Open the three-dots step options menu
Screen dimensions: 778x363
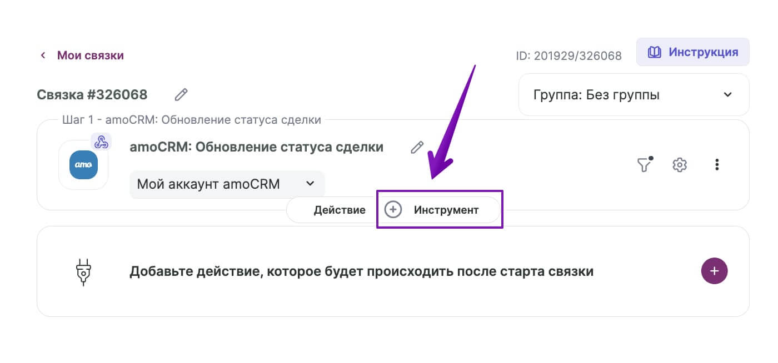point(717,165)
